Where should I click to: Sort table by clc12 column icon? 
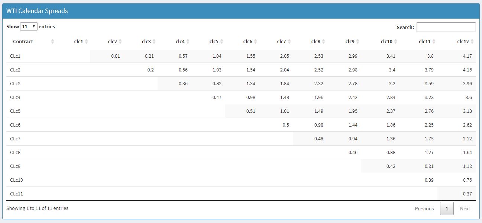pyautogui.click(x=472, y=41)
